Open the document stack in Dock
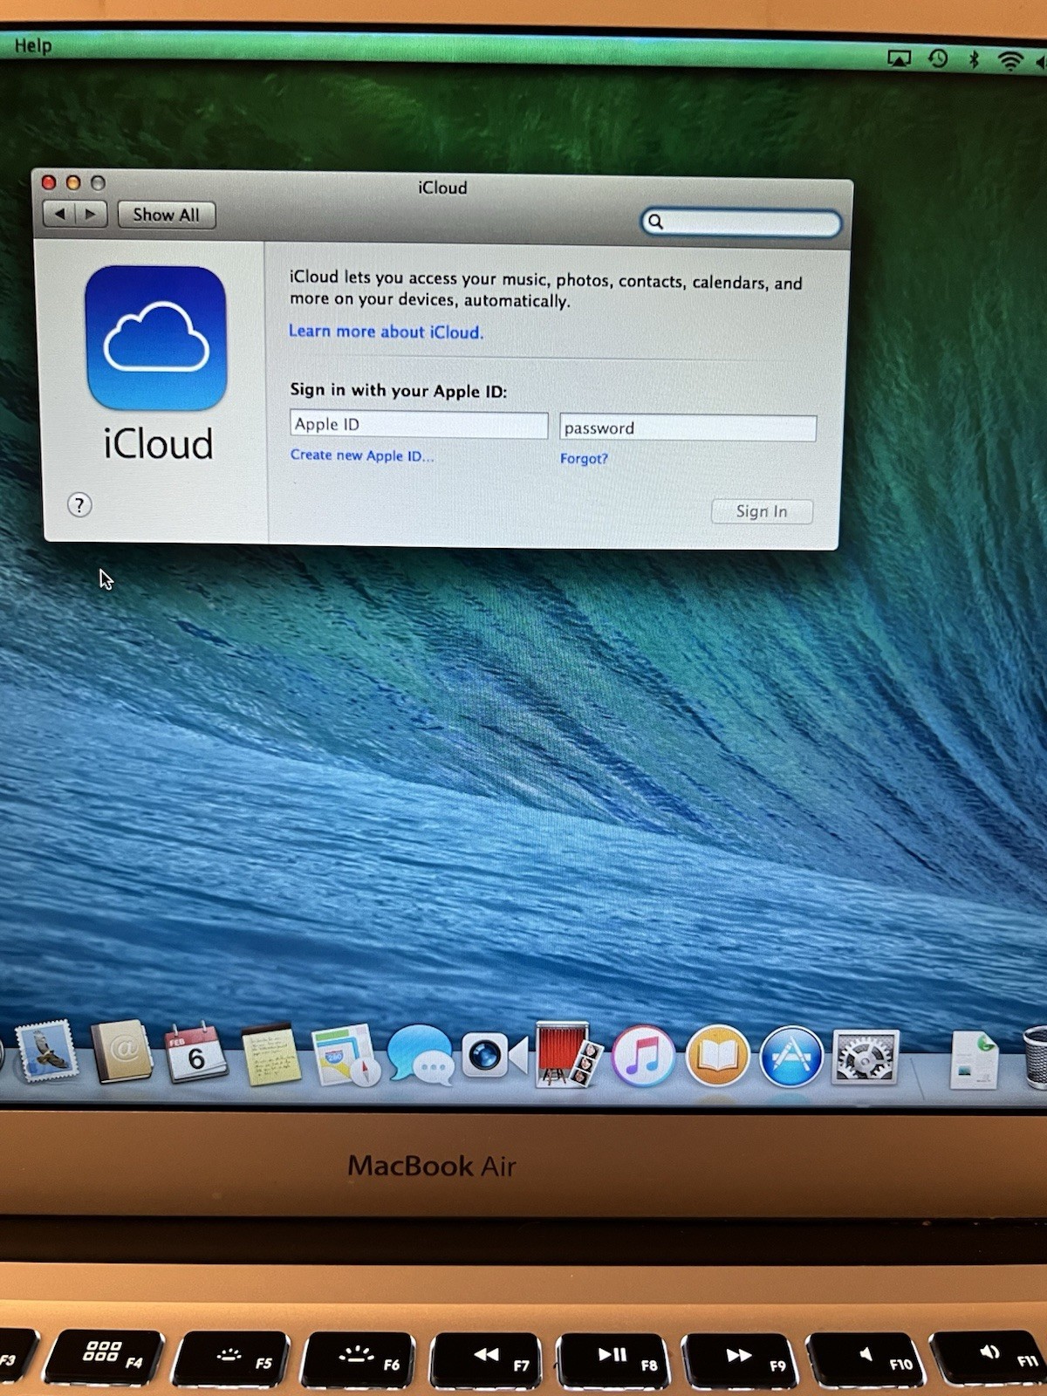This screenshot has height=1396, width=1047. pos(974,1058)
